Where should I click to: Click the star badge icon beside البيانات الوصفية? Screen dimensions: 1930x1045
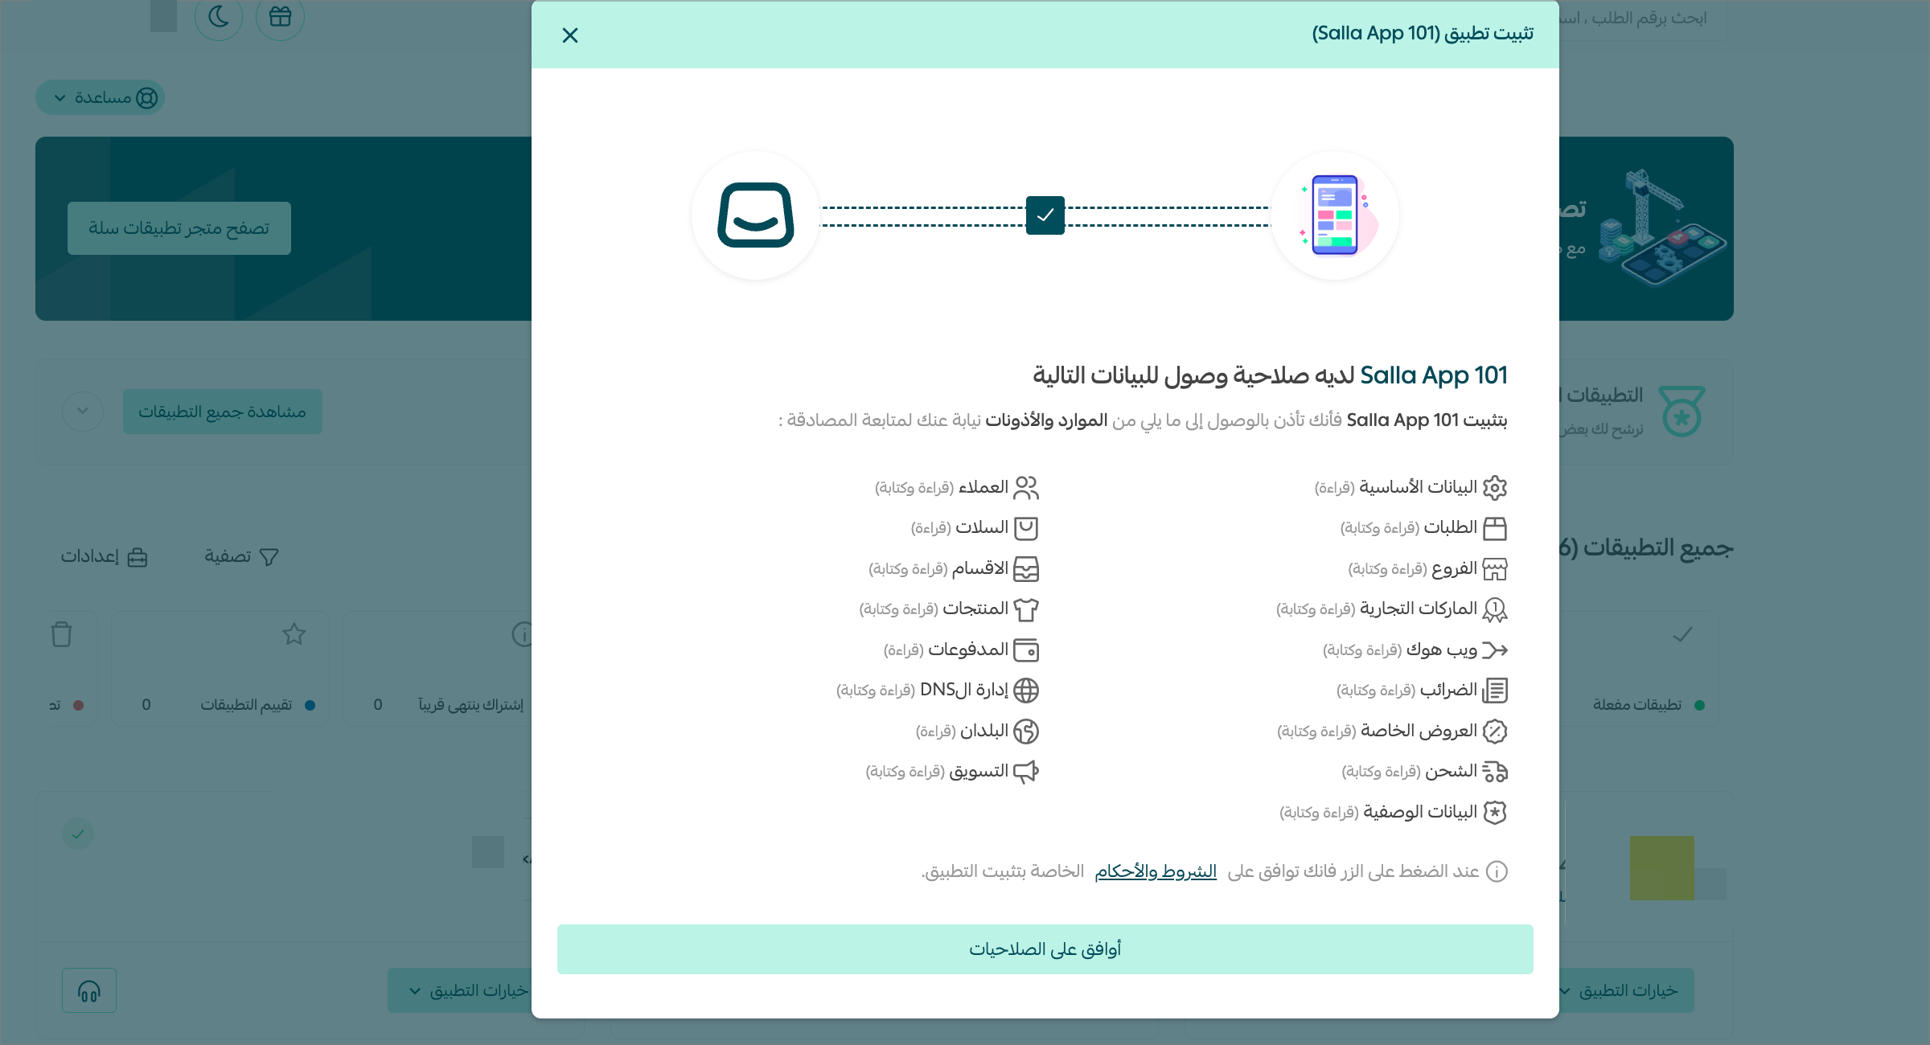click(x=1495, y=812)
